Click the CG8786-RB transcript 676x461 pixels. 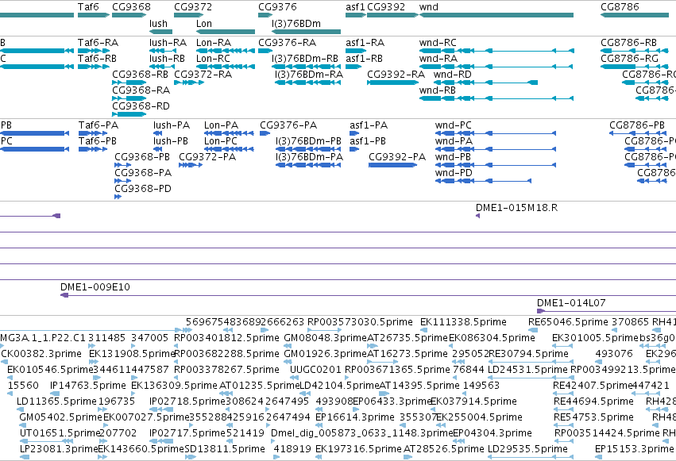pos(635,51)
